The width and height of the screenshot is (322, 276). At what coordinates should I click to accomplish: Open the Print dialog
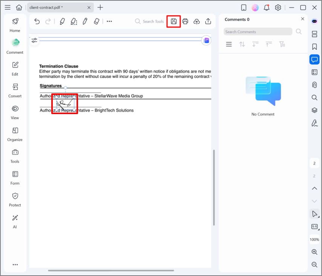click(x=185, y=21)
